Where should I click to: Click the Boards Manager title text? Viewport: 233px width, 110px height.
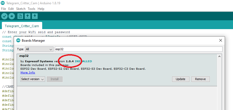[33, 41]
